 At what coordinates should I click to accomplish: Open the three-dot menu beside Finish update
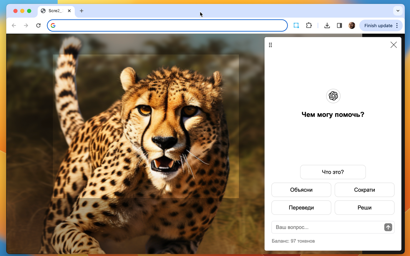[397, 26]
